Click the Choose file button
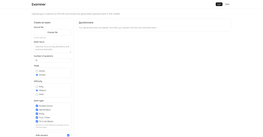 52,32
